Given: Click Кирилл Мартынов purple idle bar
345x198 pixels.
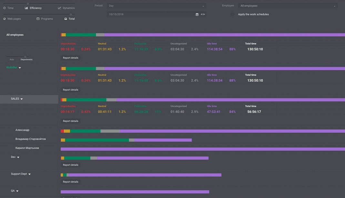Looking at the screenshot, I should 203,149.
